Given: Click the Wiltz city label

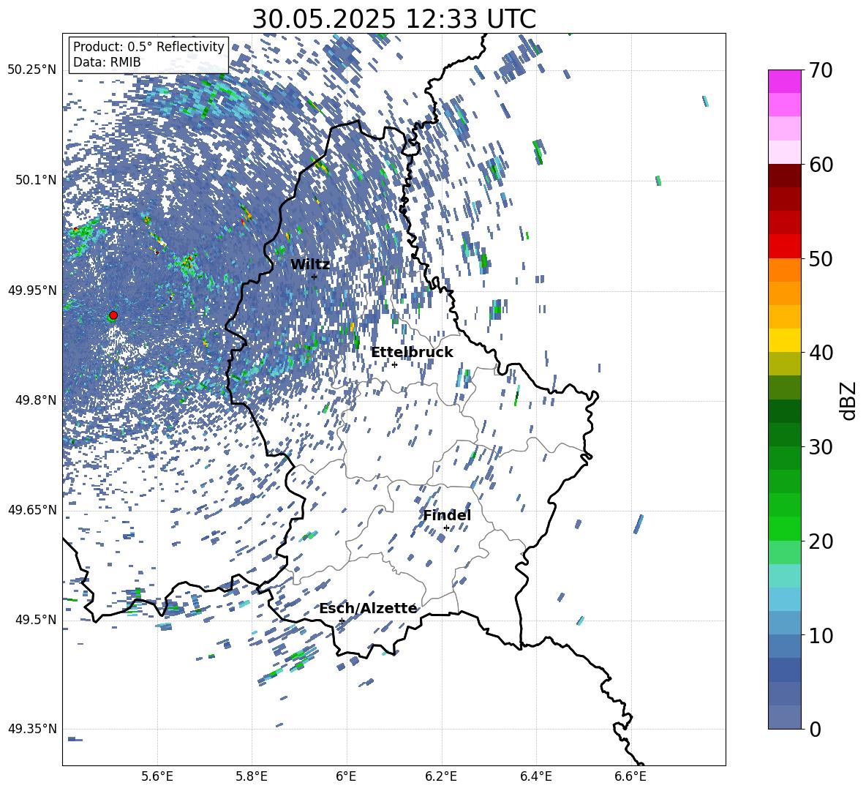Looking at the screenshot, I should click(x=310, y=265).
